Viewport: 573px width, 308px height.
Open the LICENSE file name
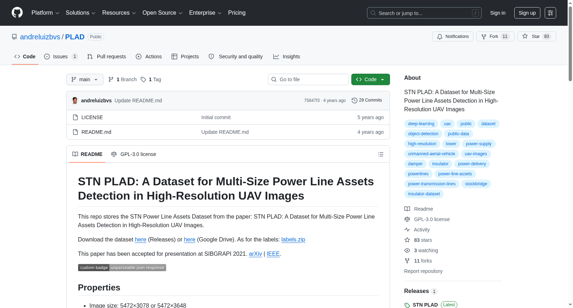pyautogui.click(x=92, y=117)
